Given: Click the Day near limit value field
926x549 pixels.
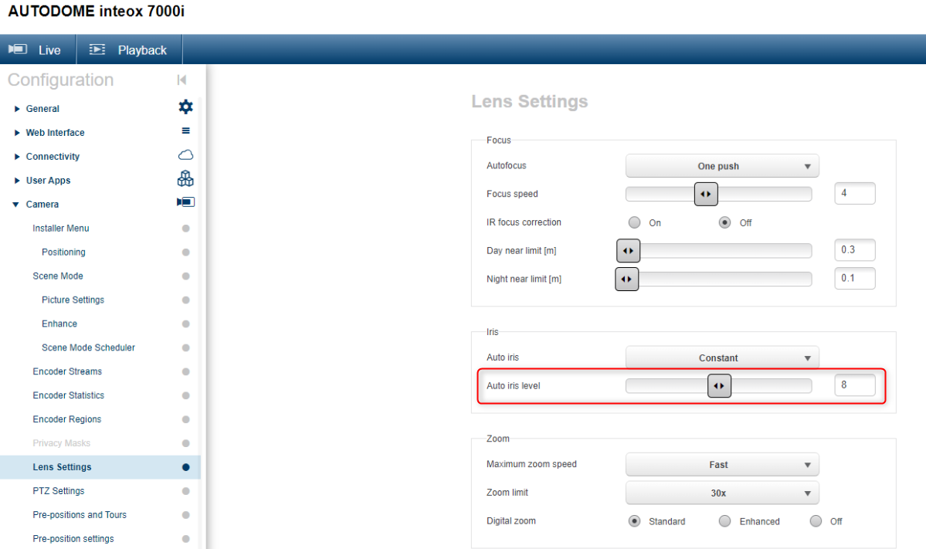Looking at the screenshot, I should point(854,250).
